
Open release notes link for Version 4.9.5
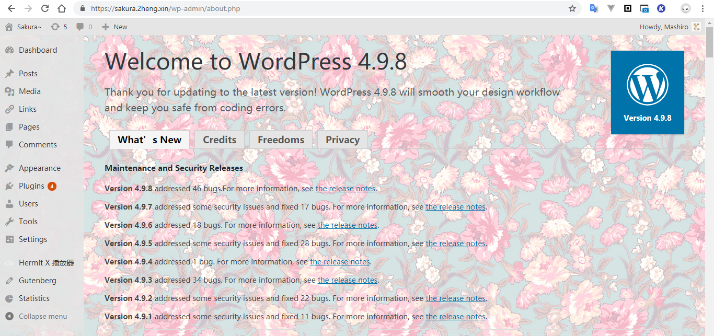(x=455, y=244)
